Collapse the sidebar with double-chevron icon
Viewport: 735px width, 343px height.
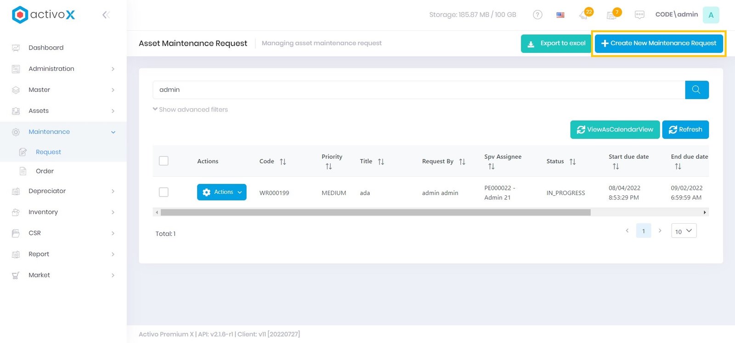(x=106, y=15)
